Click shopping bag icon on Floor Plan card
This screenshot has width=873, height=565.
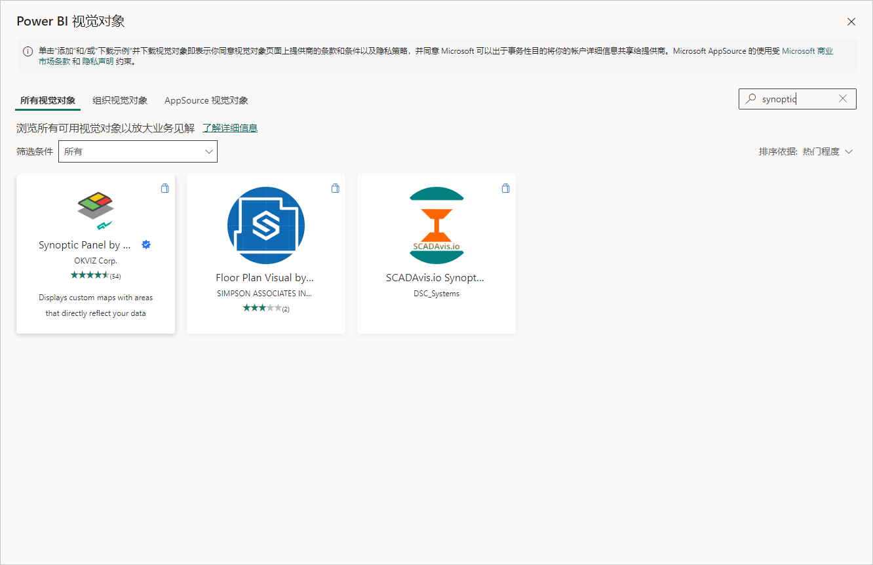[336, 188]
